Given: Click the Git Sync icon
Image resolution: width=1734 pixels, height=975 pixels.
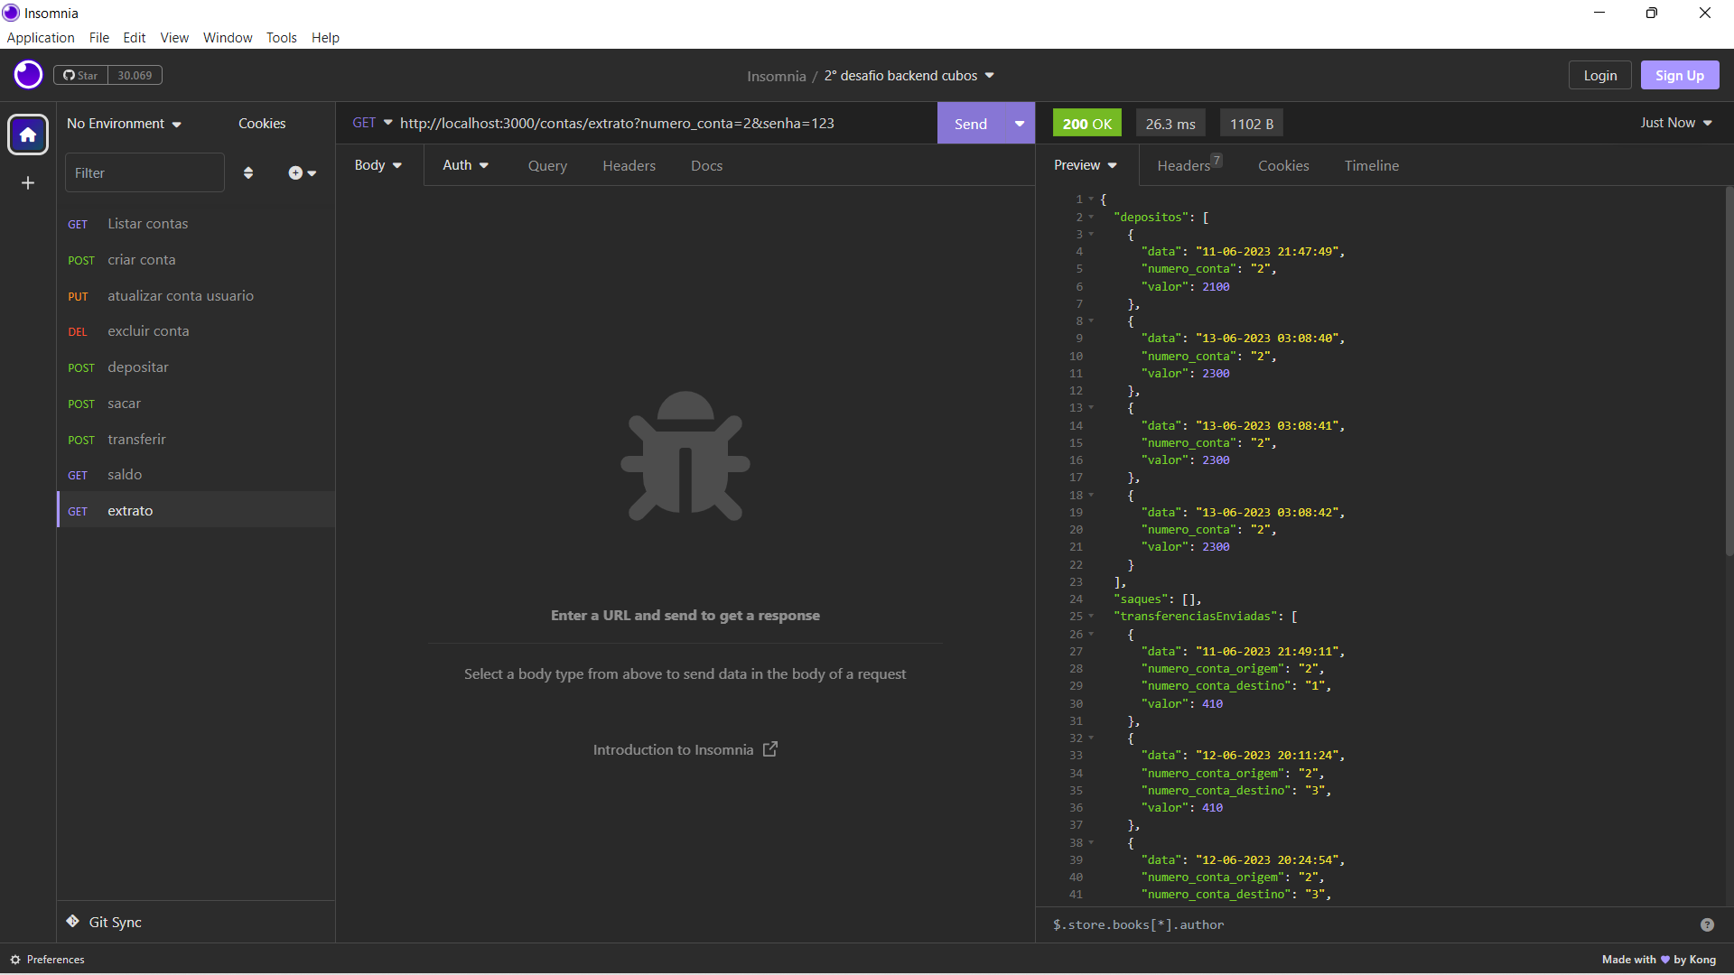Looking at the screenshot, I should pos(72,922).
